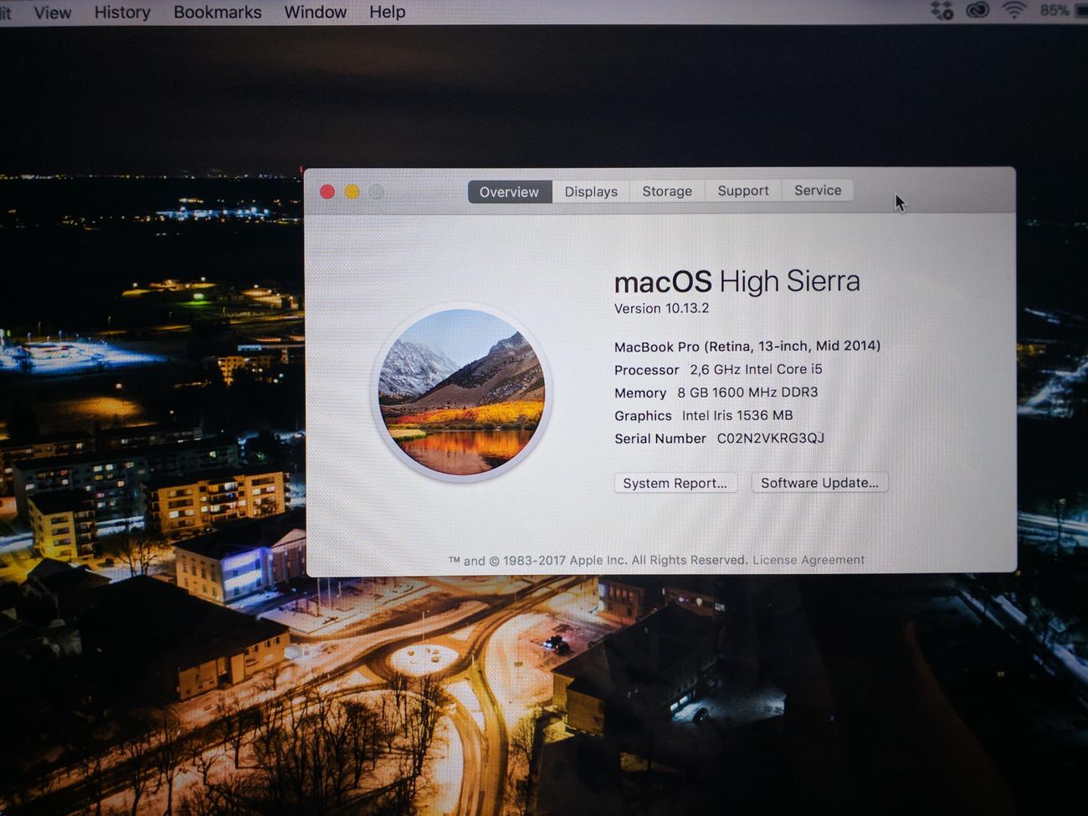Image resolution: width=1088 pixels, height=816 pixels.
Task: Click the Version 10.13.2 text
Action: [661, 308]
